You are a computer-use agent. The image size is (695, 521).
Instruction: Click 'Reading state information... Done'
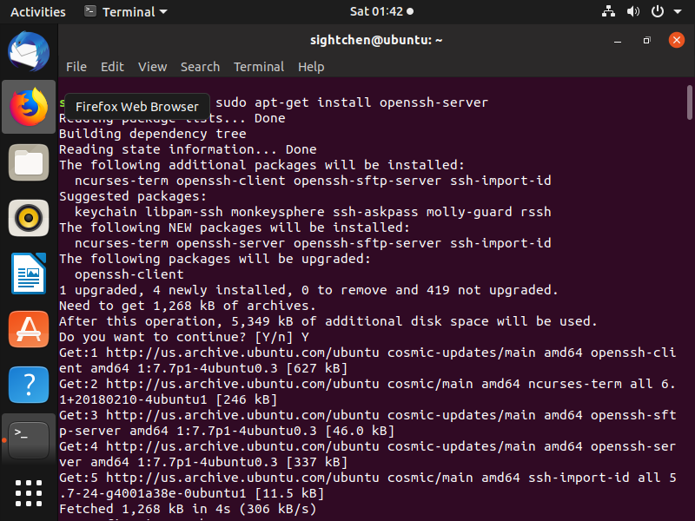(188, 149)
